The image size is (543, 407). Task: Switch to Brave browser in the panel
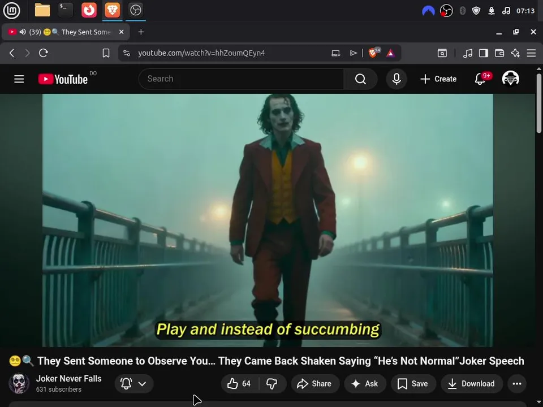pyautogui.click(x=112, y=10)
